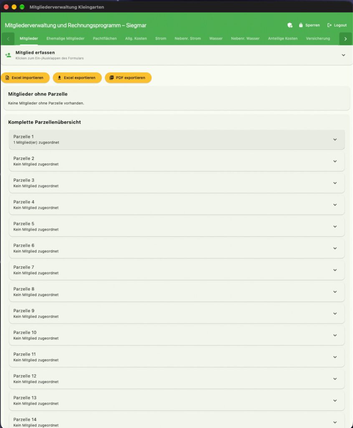Open the Pachtflächen tab
The image size is (353, 428).
tap(105, 38)
